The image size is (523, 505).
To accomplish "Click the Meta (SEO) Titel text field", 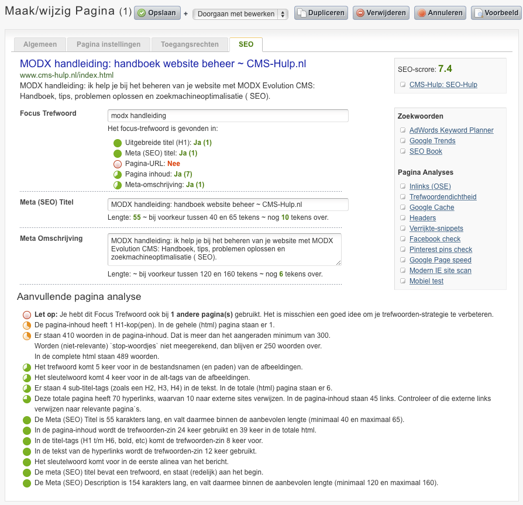I will tap(228, 205).
